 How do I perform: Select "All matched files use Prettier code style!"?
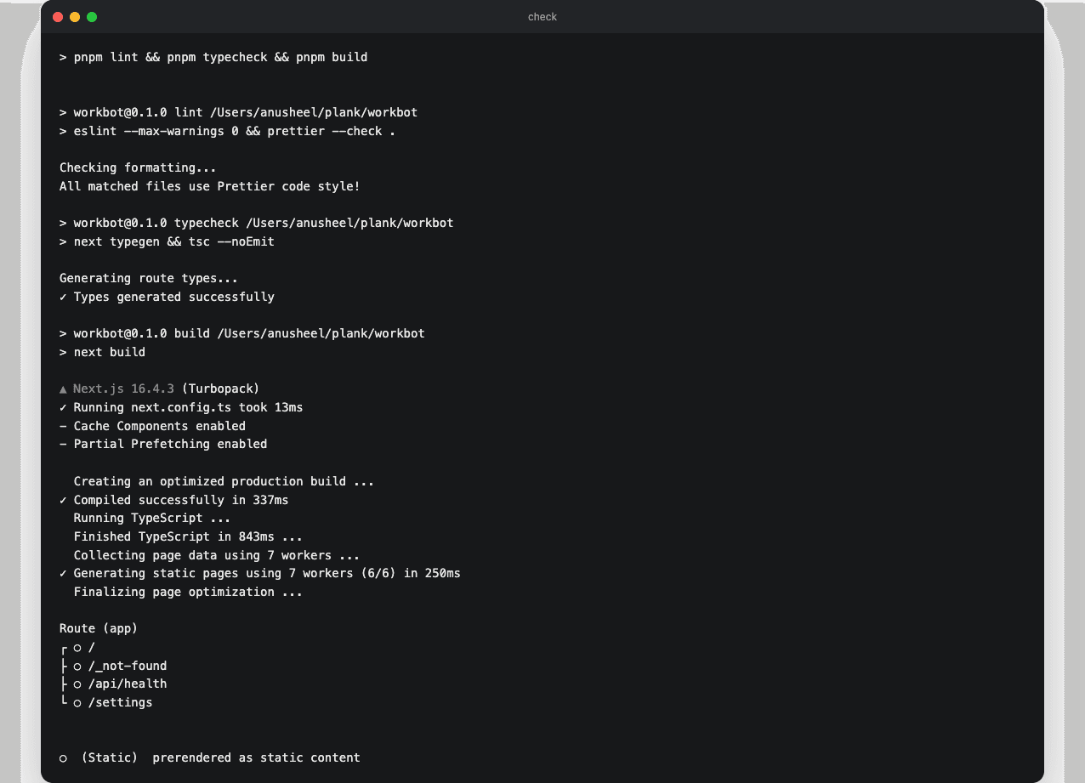coord(210,186)
